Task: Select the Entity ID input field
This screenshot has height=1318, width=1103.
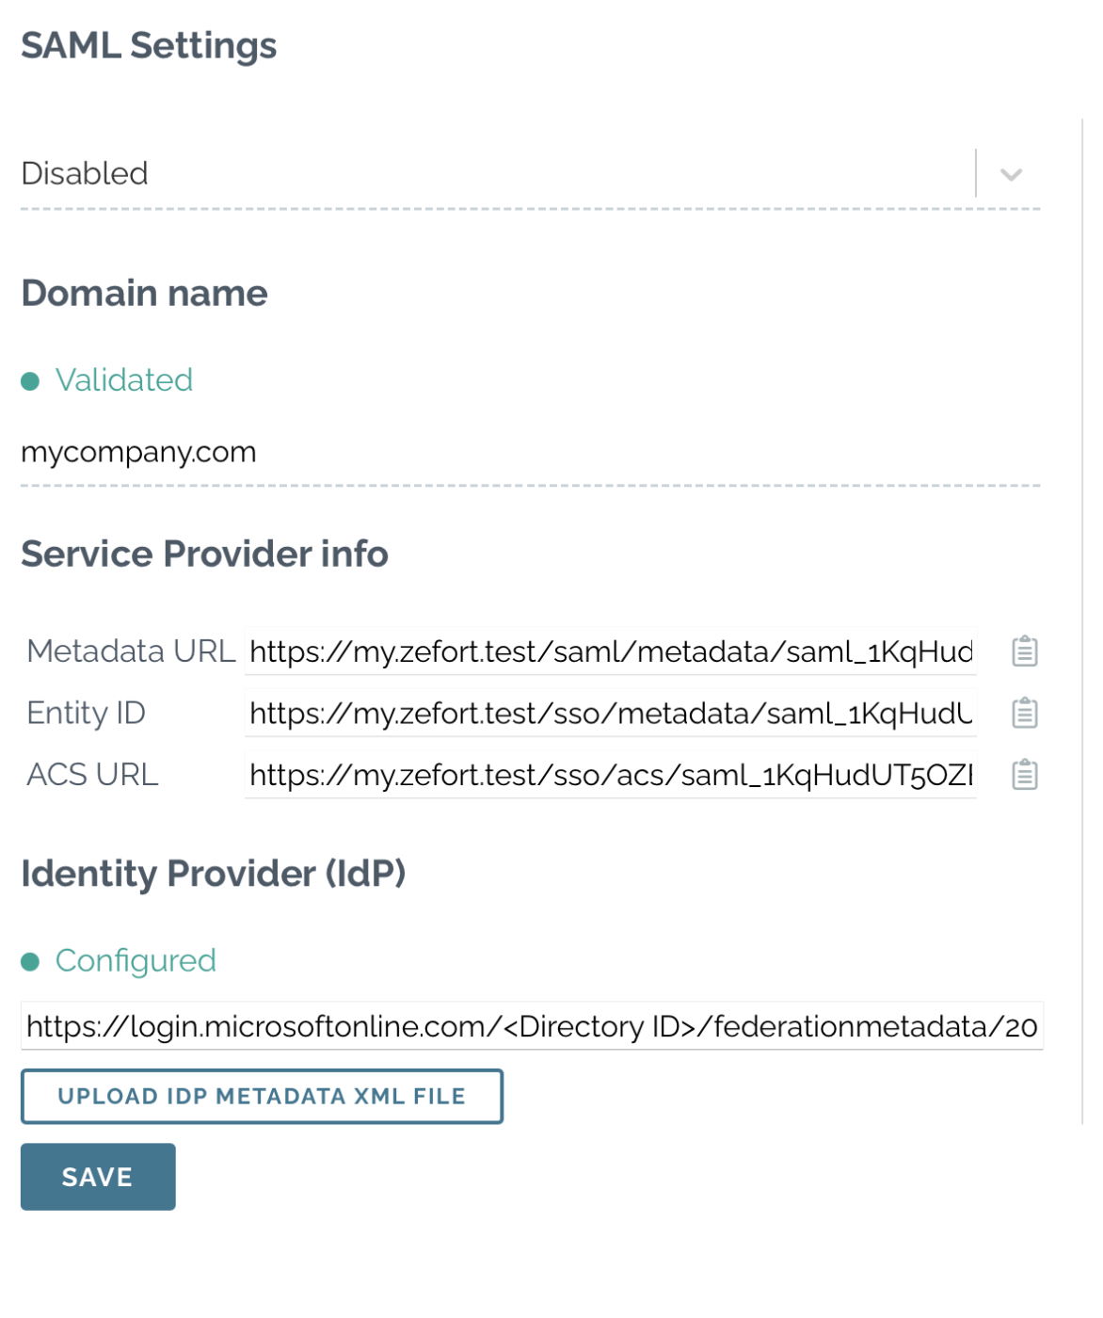Action: 612,713
